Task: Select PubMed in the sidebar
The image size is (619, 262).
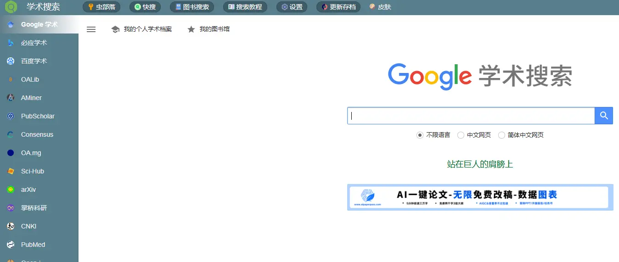Action: coord(39,245)
